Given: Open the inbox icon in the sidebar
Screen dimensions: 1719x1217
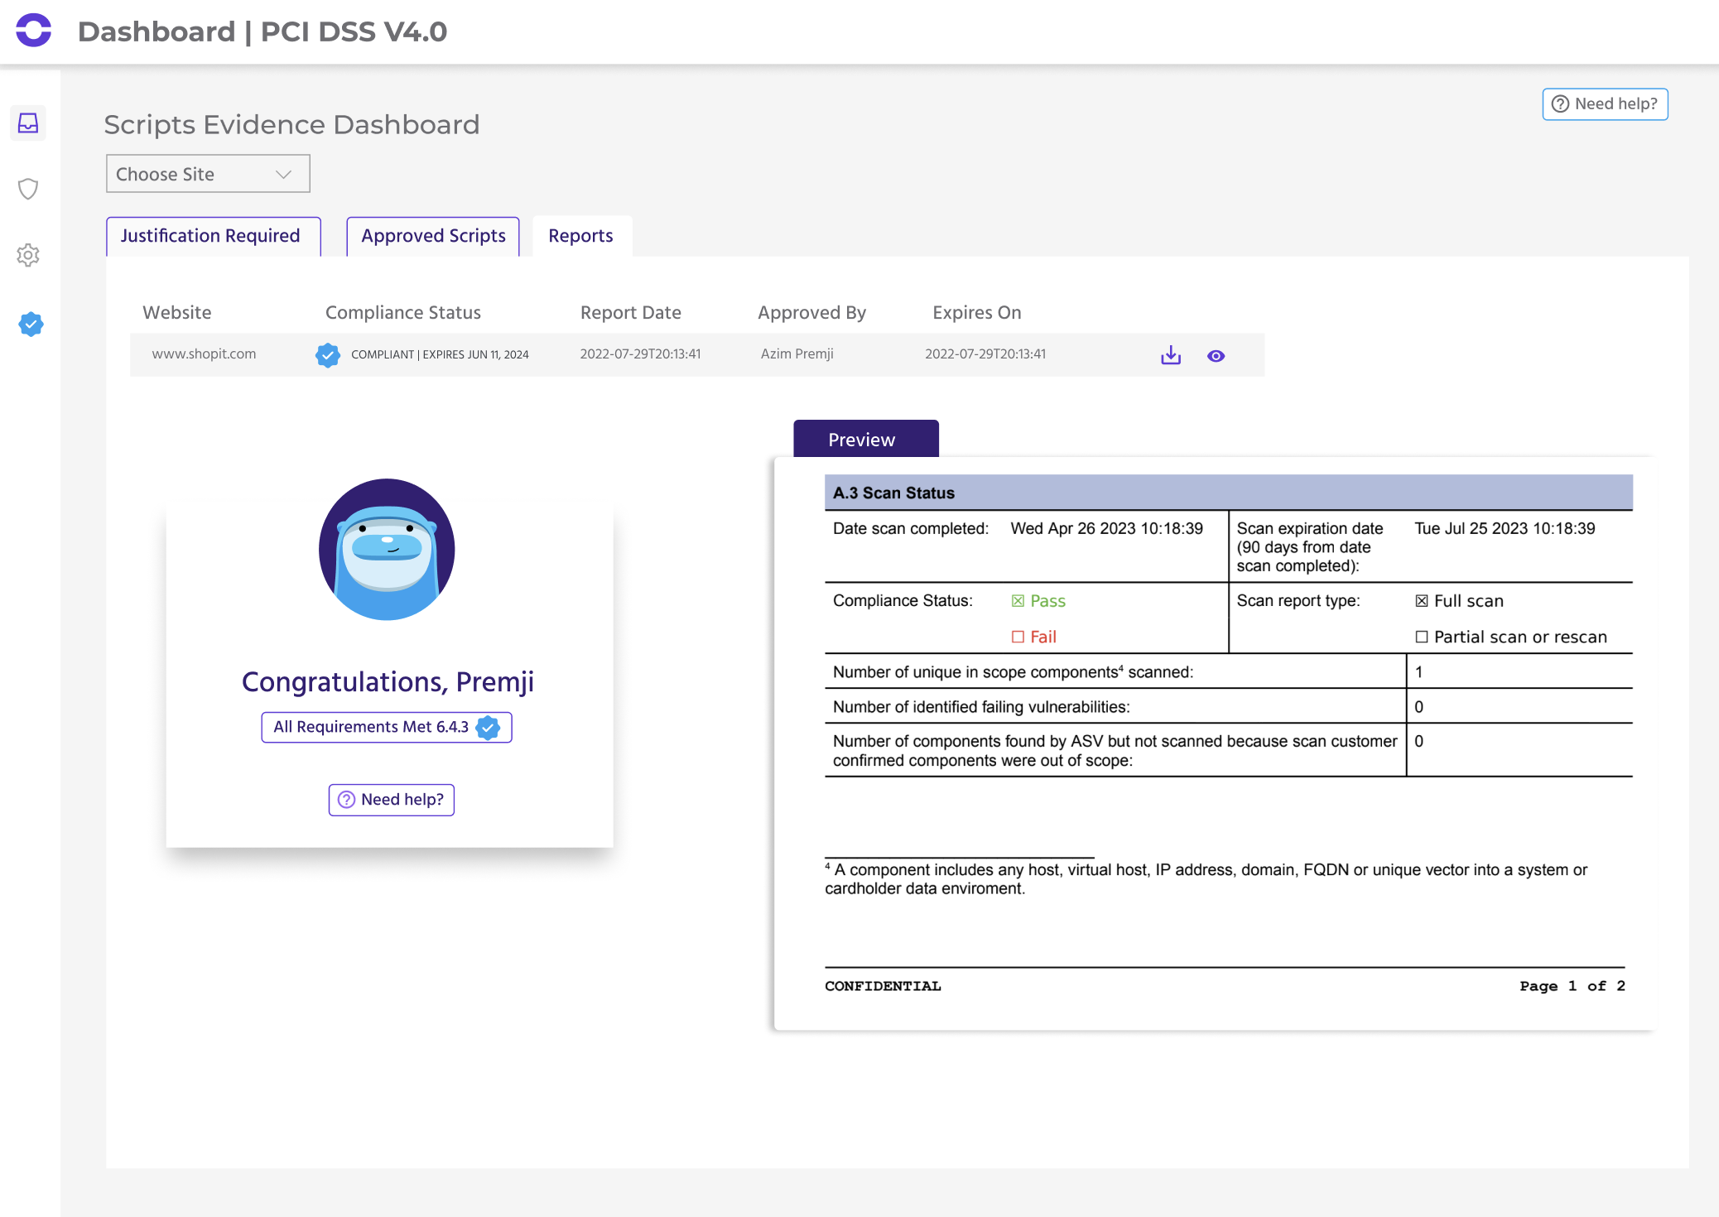Looking at the screenshot, I should 28,123.
